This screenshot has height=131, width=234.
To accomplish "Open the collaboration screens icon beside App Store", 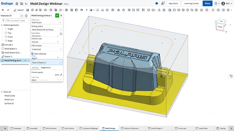I will [x=163, y=3].
